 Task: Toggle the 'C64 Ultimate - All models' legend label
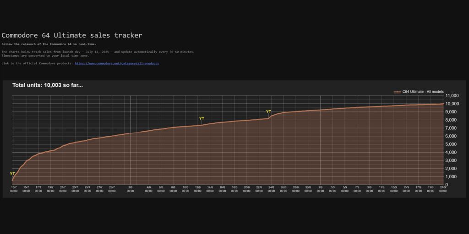pyautogui.click(x=423, y=92)
